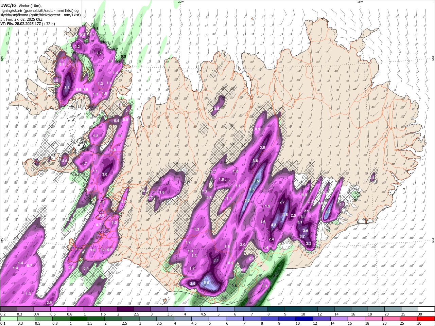Click the pale gray 25 swatch in upper legend row
Screen dimensions: 435x326
click(410, 309)
